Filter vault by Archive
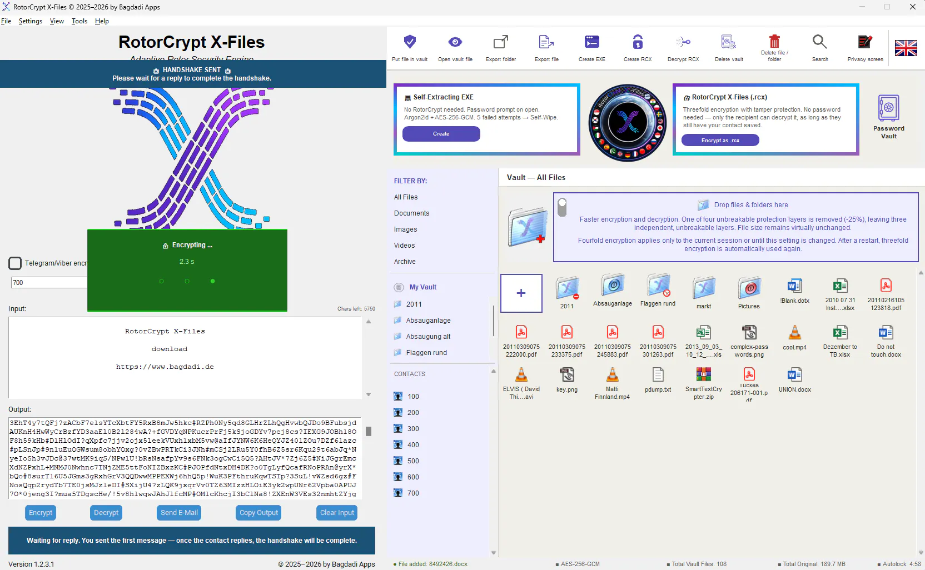The image size is (925, 570). coord(405,262)
